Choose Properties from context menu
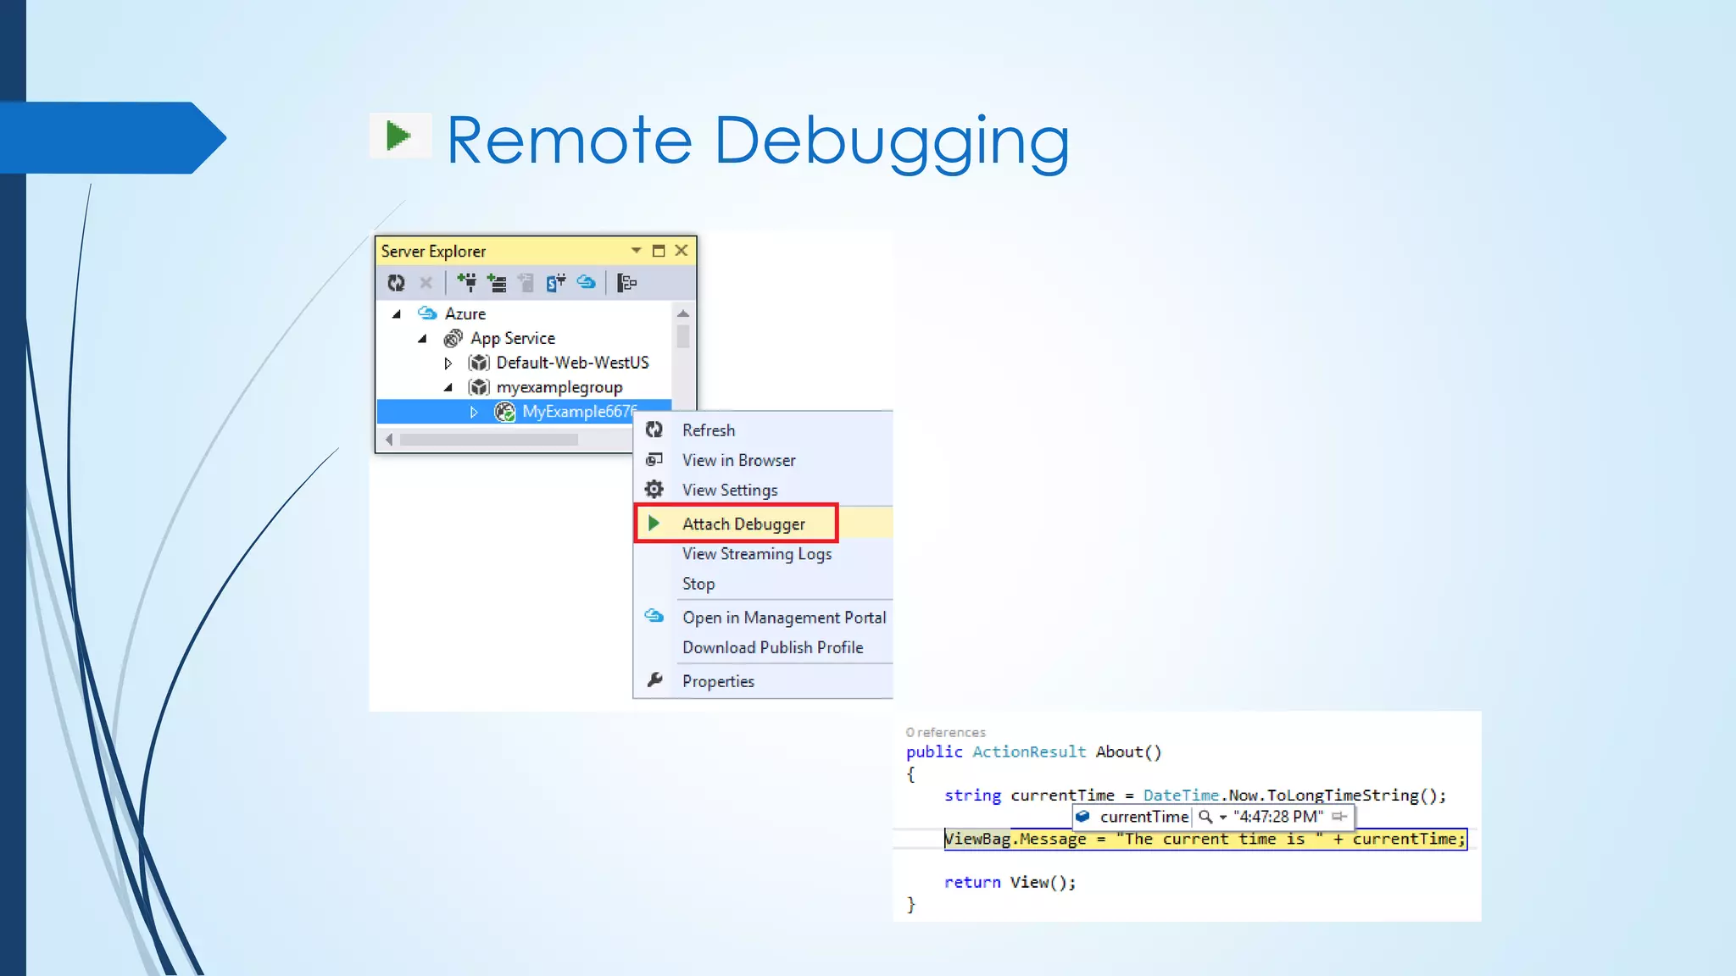The width and height of the screenshot is (1736, 976). tap(764, 681)
